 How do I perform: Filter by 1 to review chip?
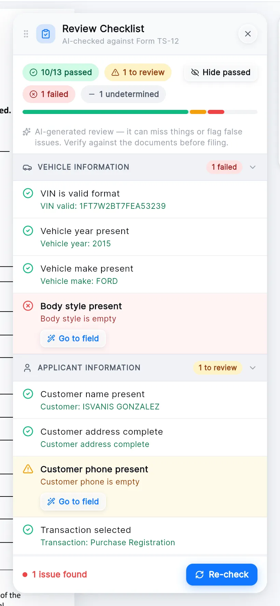pyautogui.click(x=138, y=72)
